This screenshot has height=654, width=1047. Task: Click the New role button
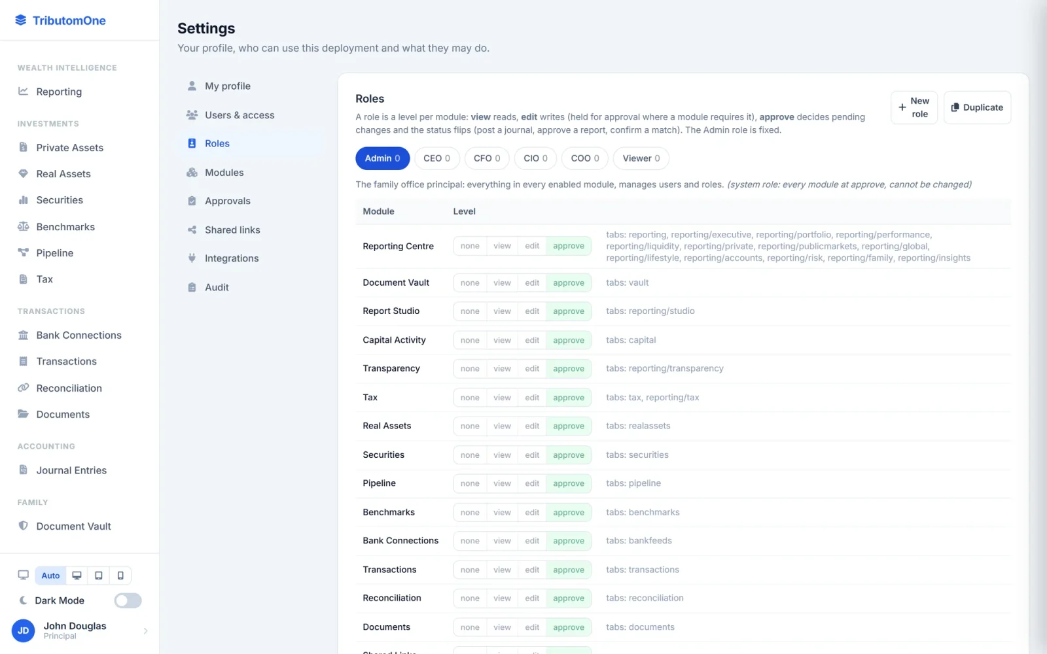pos(914,107)
